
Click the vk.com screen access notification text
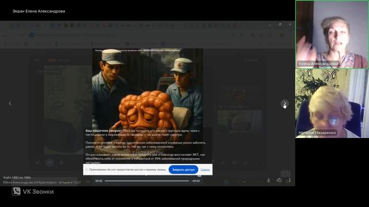pyautogui.click(x=127, y=170)
